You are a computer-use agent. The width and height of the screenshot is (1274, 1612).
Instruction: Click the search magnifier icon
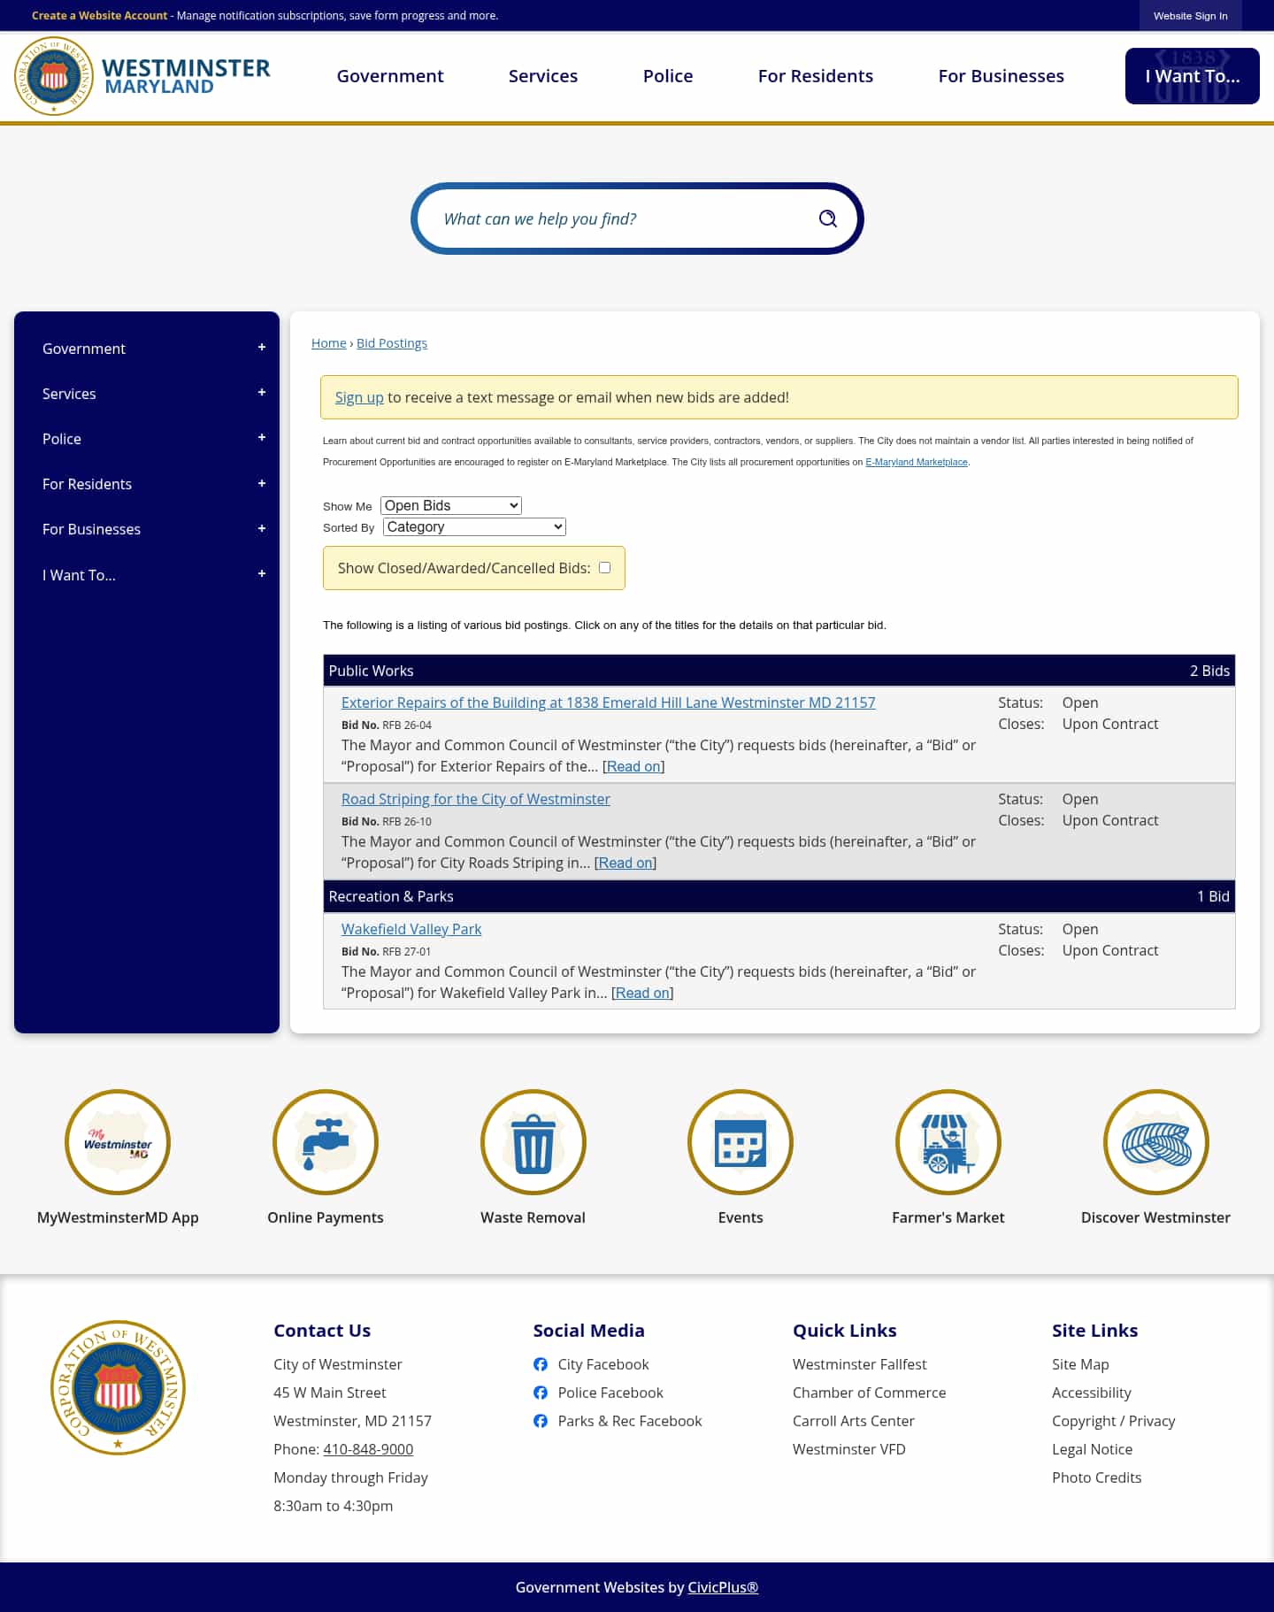point(827,219)
